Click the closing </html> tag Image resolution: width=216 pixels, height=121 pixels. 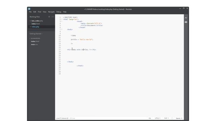(80, 66)
